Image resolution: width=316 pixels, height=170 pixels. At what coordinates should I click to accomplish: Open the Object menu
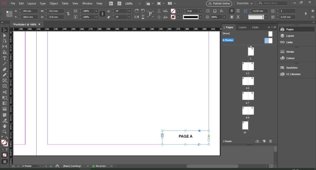click(x=54, y=3)
